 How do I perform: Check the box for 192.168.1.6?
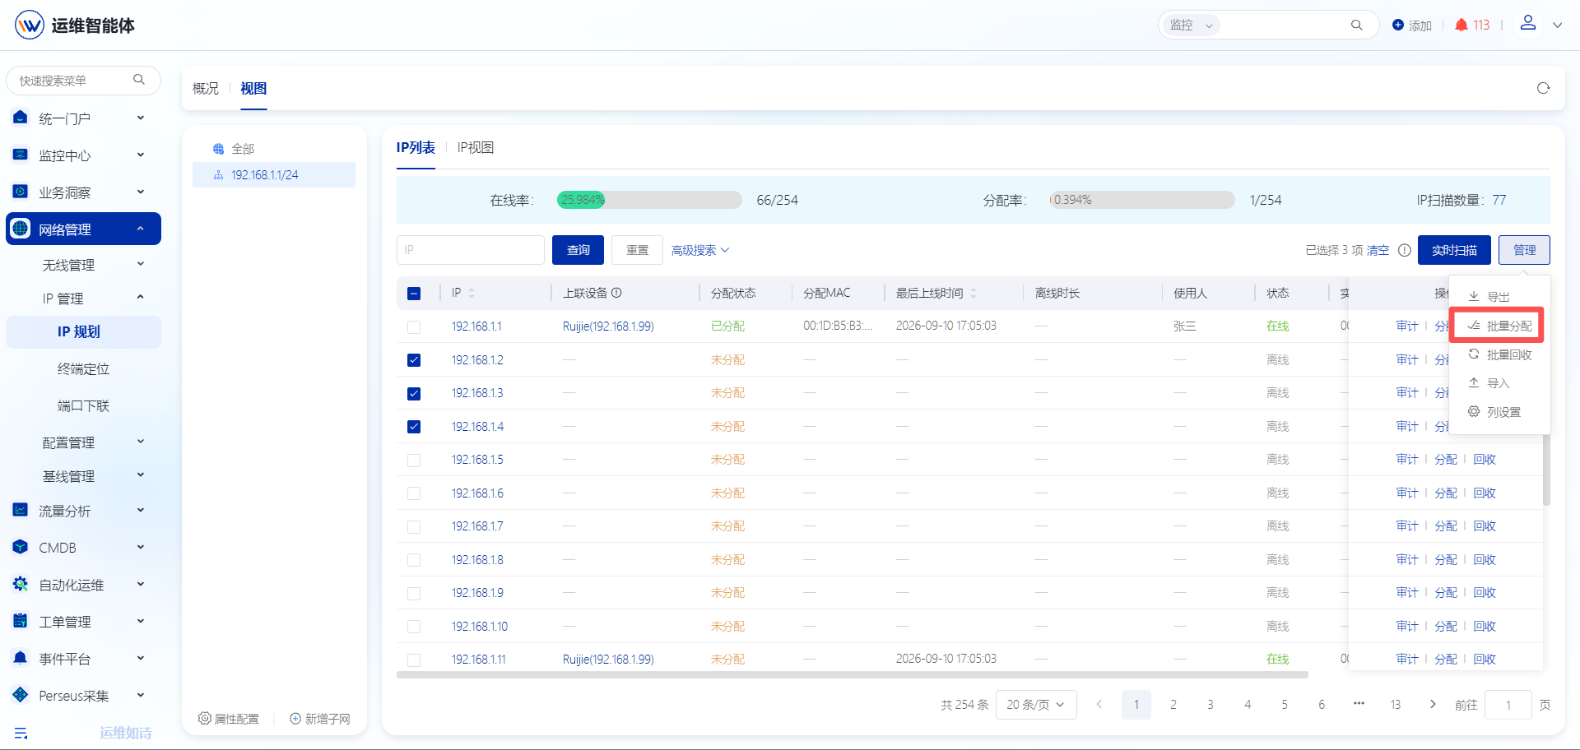[x=414, y=493]
